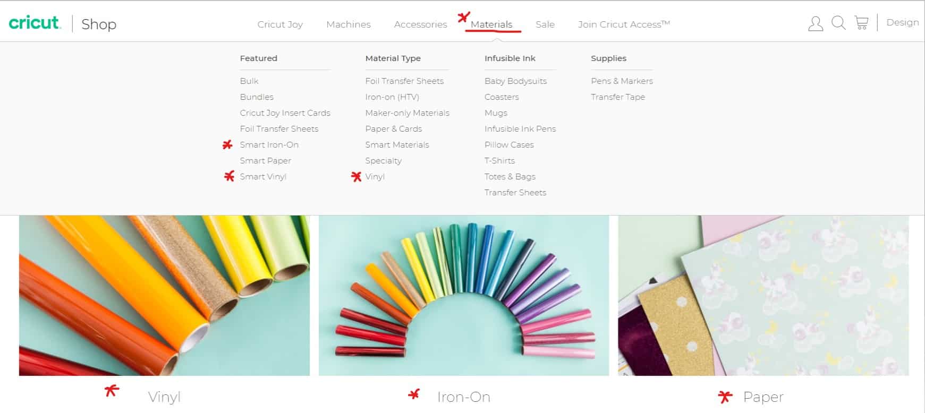Screen dimensions: 925x413
Task: Open Infusible Ink Pens link
Action: pos(520,128)
